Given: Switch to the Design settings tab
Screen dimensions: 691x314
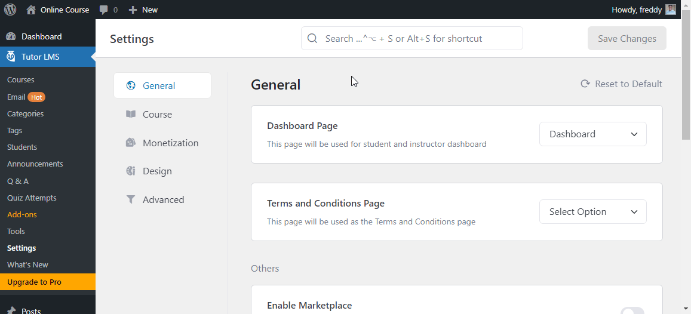Looking at the screenshot, I should [162, 171].
